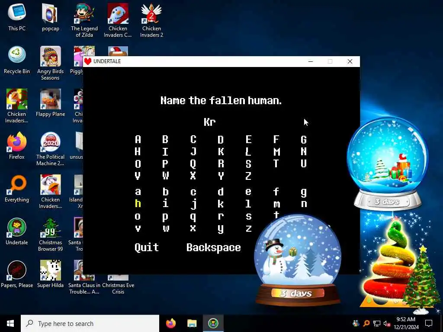
Task: Launch The Political Machine 2020 shortcut
Action: point(50,149)
